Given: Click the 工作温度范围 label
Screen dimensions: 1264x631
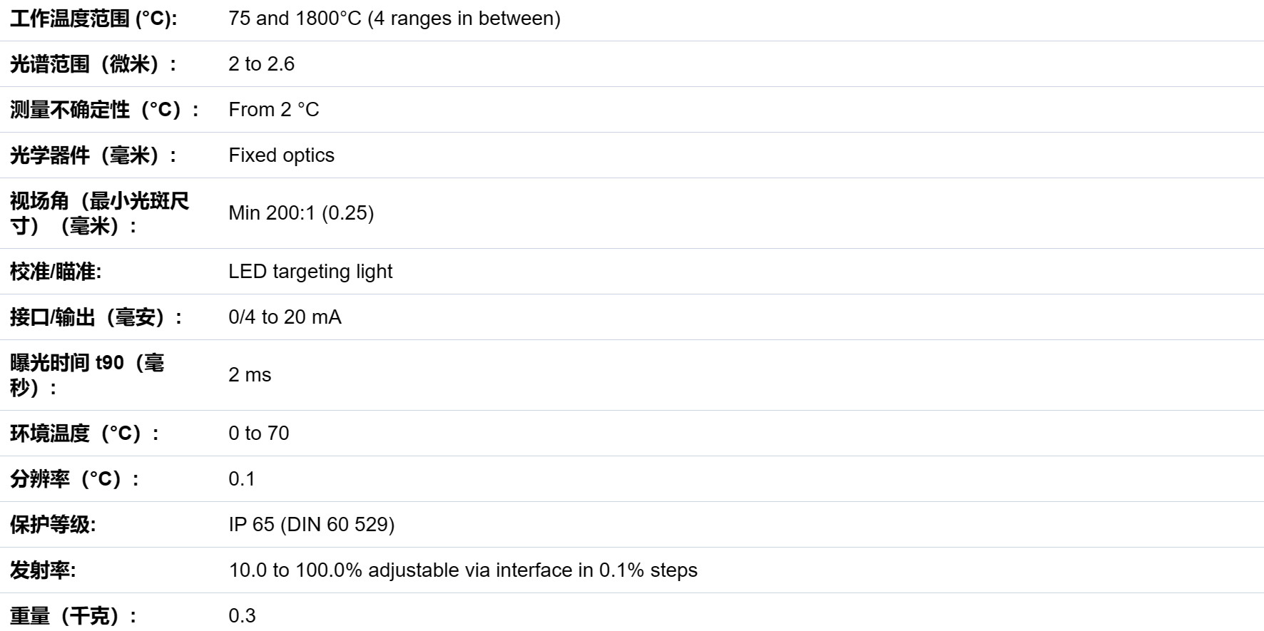Looking at the screenshot, I should (x=93, y=19).
